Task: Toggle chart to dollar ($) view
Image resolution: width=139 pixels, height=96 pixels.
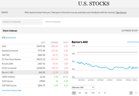Action: 131,93
